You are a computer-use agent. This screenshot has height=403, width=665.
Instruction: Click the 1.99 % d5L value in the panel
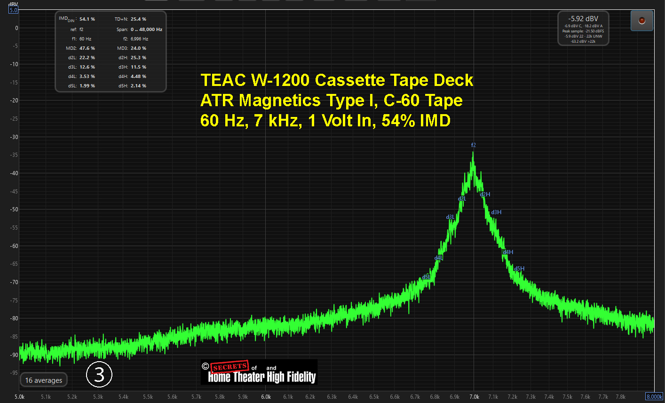pyautogui.click(x=87, y=86)
